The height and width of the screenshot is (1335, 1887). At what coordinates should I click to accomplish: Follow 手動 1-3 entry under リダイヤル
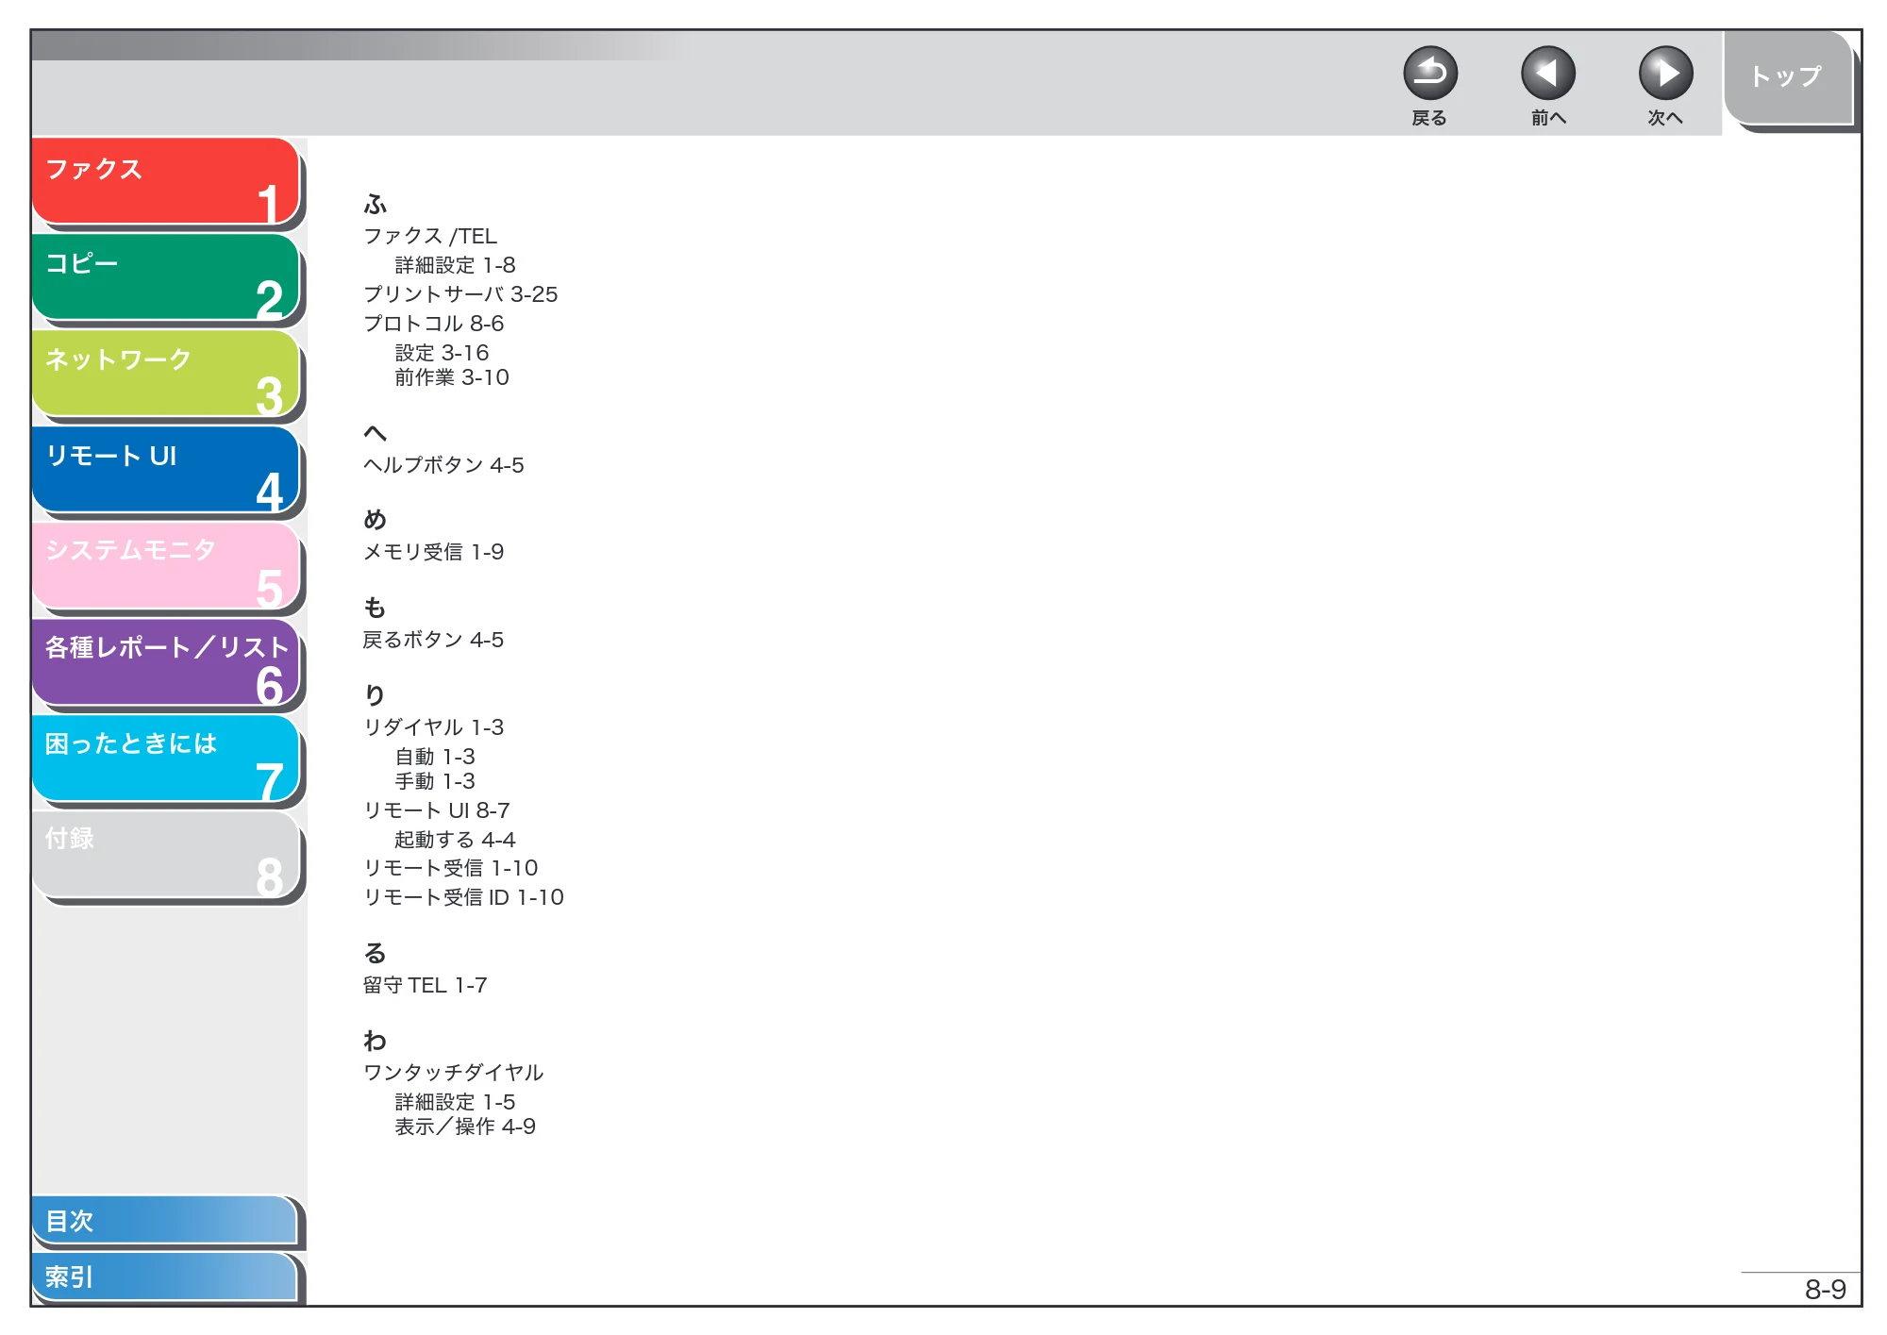click(x=435, y=781)
